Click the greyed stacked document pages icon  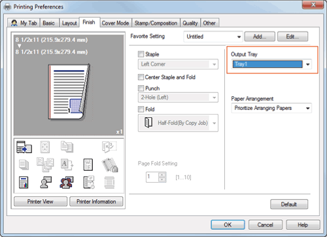[x=67, y=147]
